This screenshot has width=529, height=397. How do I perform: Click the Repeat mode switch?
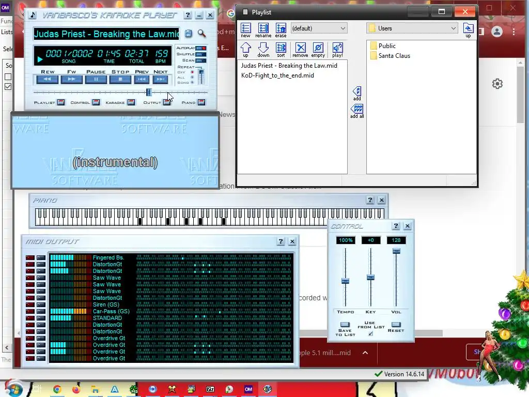click(201, 77)
